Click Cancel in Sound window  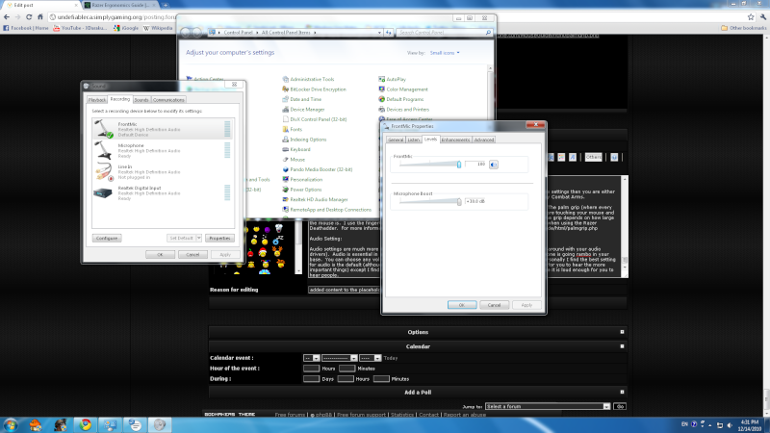[192, 254]
